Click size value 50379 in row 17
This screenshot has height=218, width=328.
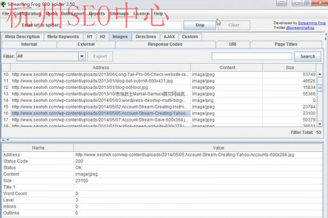pos(309,120)
